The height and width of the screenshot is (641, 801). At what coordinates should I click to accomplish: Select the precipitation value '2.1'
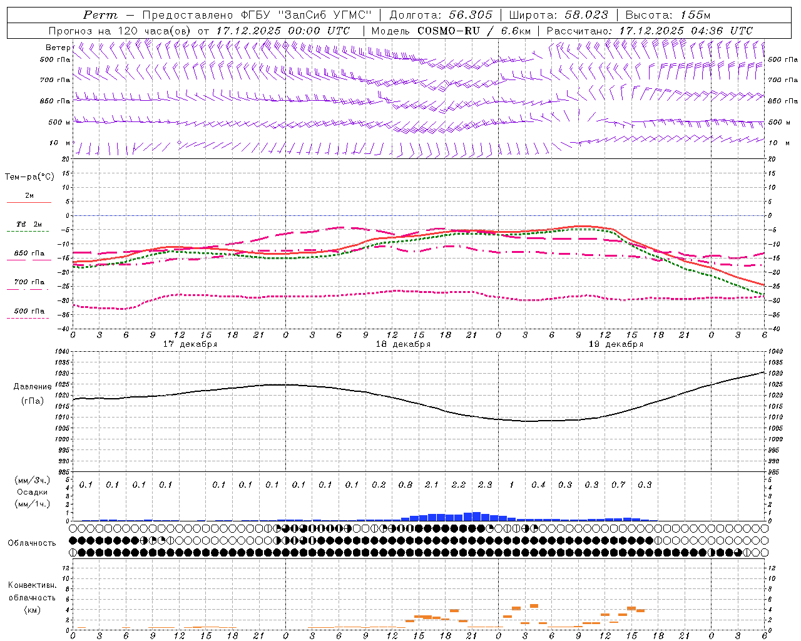432,485
